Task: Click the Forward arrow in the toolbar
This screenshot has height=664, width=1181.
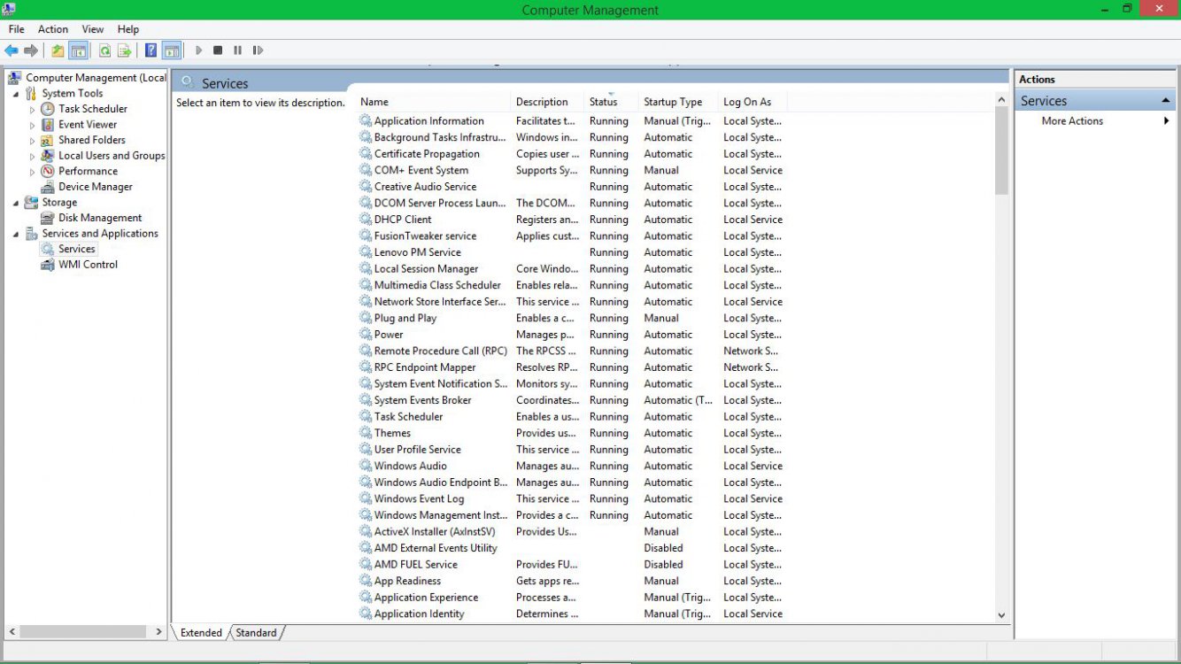Action: (31, 50)
